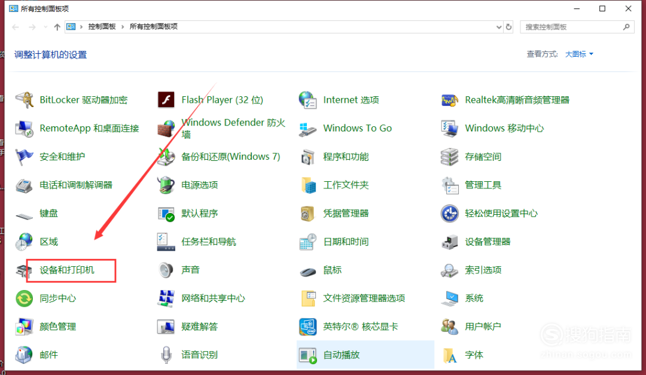Image resolution: width=646 pixels, height=375 pixels.
Task: Open the Internet 选项 globe icon
Action: coord(308,100)
